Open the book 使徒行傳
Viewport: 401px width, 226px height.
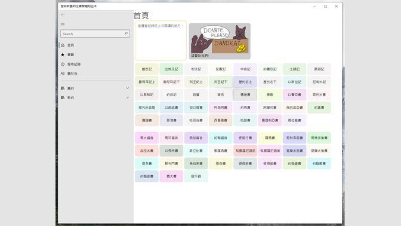245,138
